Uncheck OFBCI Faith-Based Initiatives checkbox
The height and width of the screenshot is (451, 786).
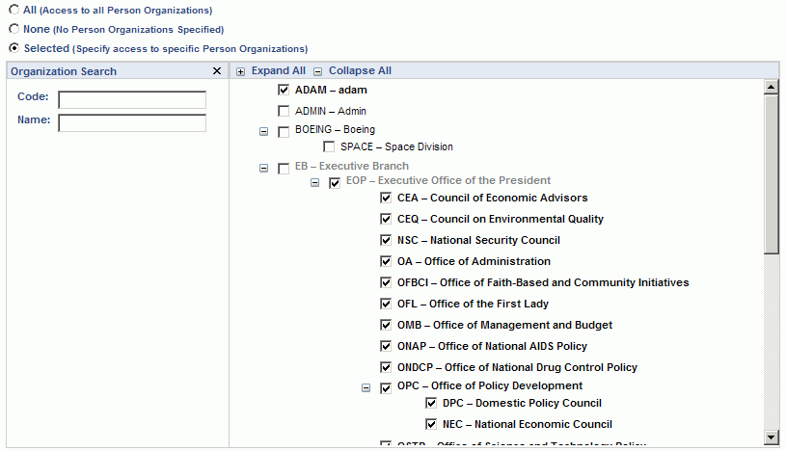click(x=386, y=282)
